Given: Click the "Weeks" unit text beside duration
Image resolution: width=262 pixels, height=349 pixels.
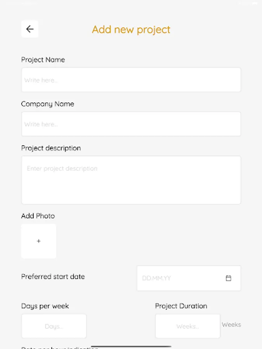Looking at the screenshot, I should (231, 325).
